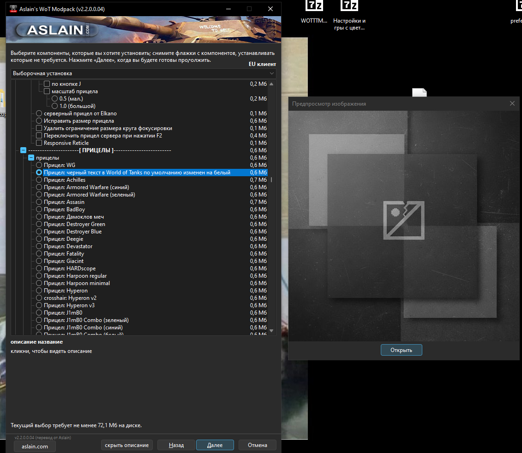Select the Прицел: Achilles radio button

pyautogui.click(x=39, y=180)
